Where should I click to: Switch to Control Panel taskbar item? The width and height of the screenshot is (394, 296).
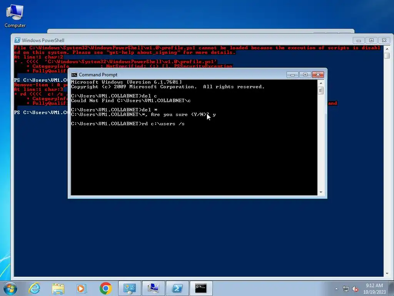(129, 288)
